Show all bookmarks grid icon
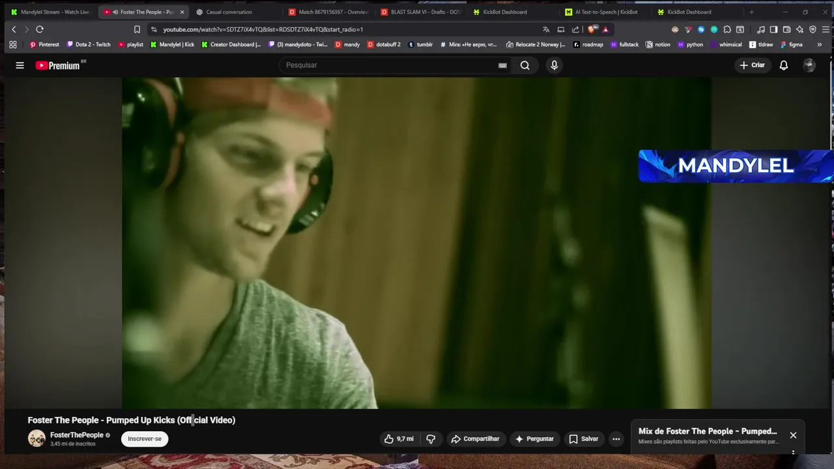The image size is (834, 469). [x=12, y=44]
